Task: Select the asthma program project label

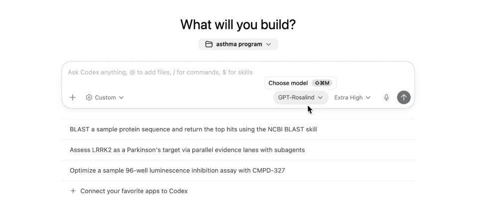Action: (x=239, y=44)
